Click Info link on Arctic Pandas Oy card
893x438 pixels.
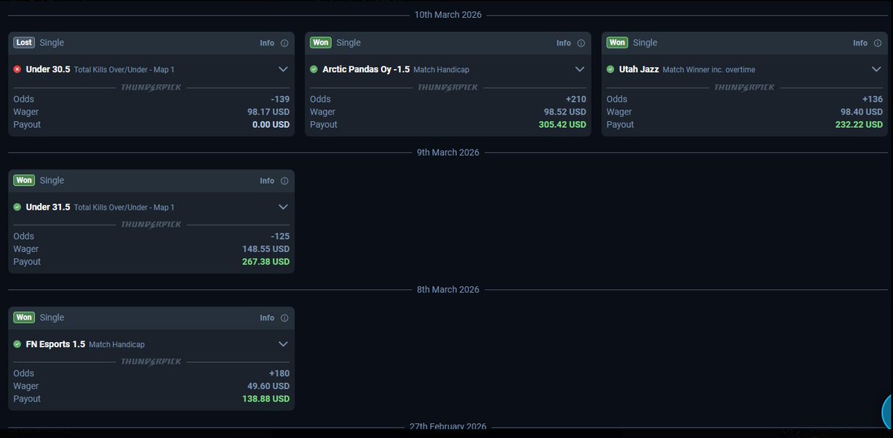[564, 43]
